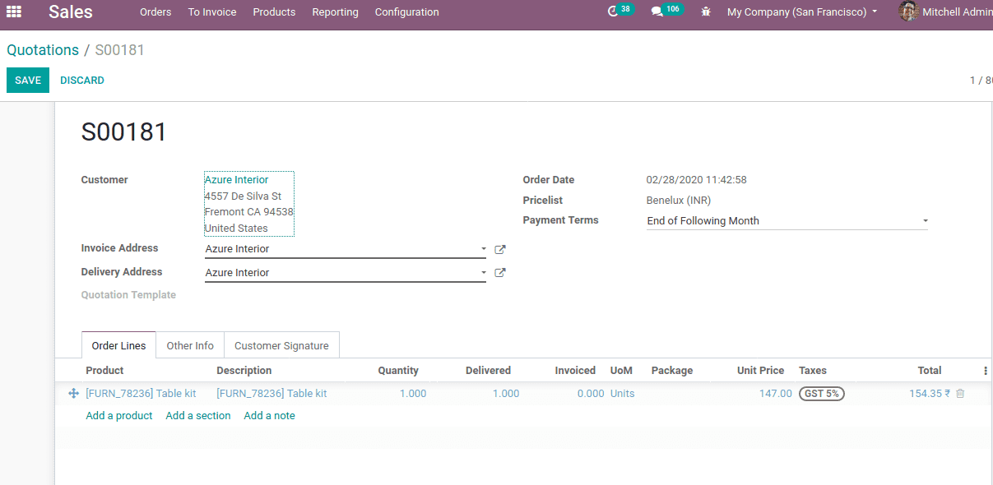Select the GST 5% tax tag
Screen dimensions: 993x485
click(821, 394)
